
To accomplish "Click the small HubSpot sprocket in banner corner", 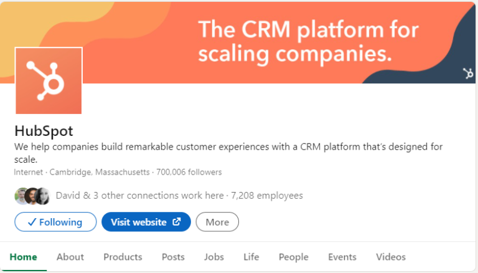I will point(467,74).
